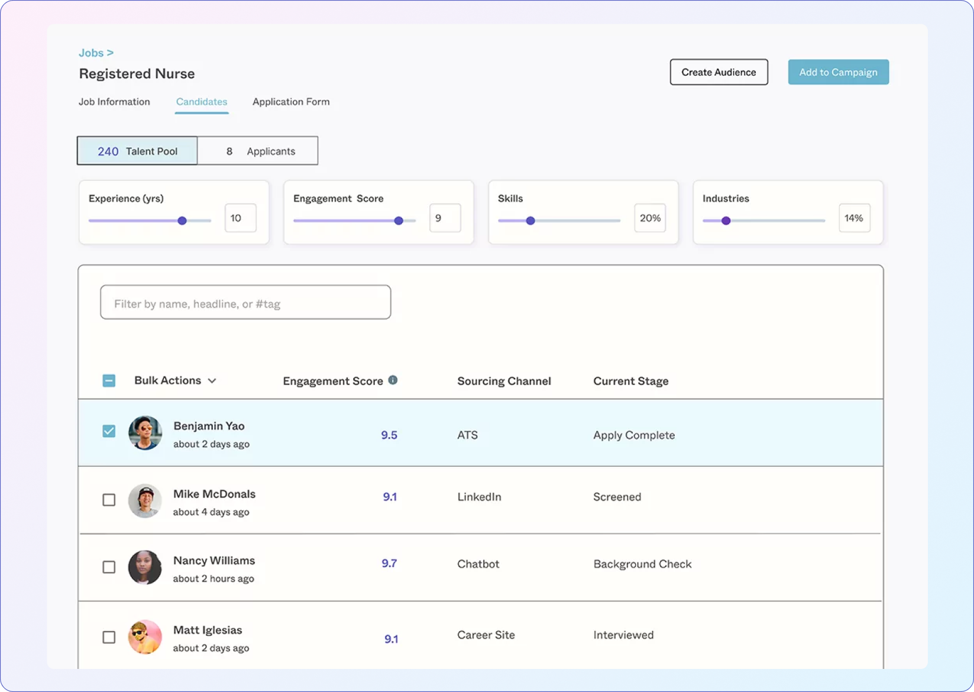The width and height of the screenshot is (974, 692).
Task: Click the Screened stage cell
Action: click(x=617, y=497)
